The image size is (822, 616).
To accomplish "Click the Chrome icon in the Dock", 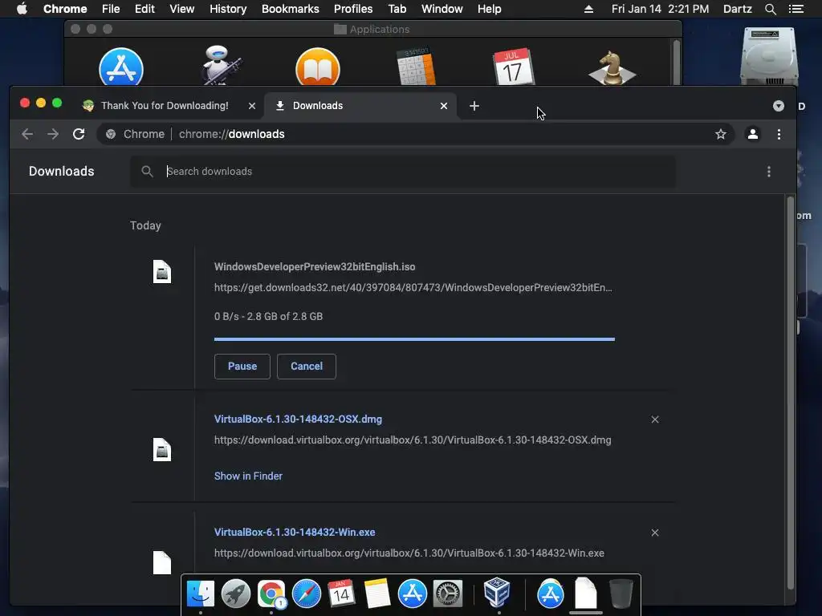I will click(x=271, y=594).
